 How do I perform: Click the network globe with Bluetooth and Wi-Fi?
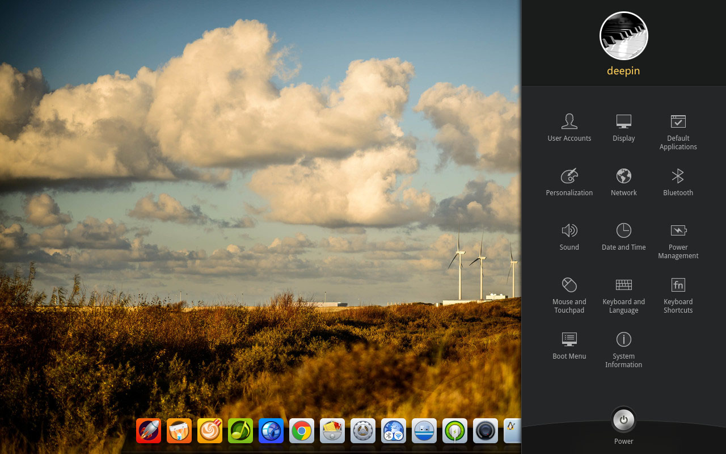[394, 431]
